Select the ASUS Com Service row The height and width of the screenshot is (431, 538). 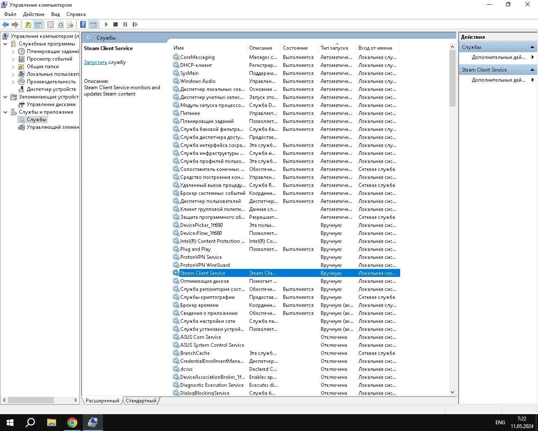pos(286,337)
